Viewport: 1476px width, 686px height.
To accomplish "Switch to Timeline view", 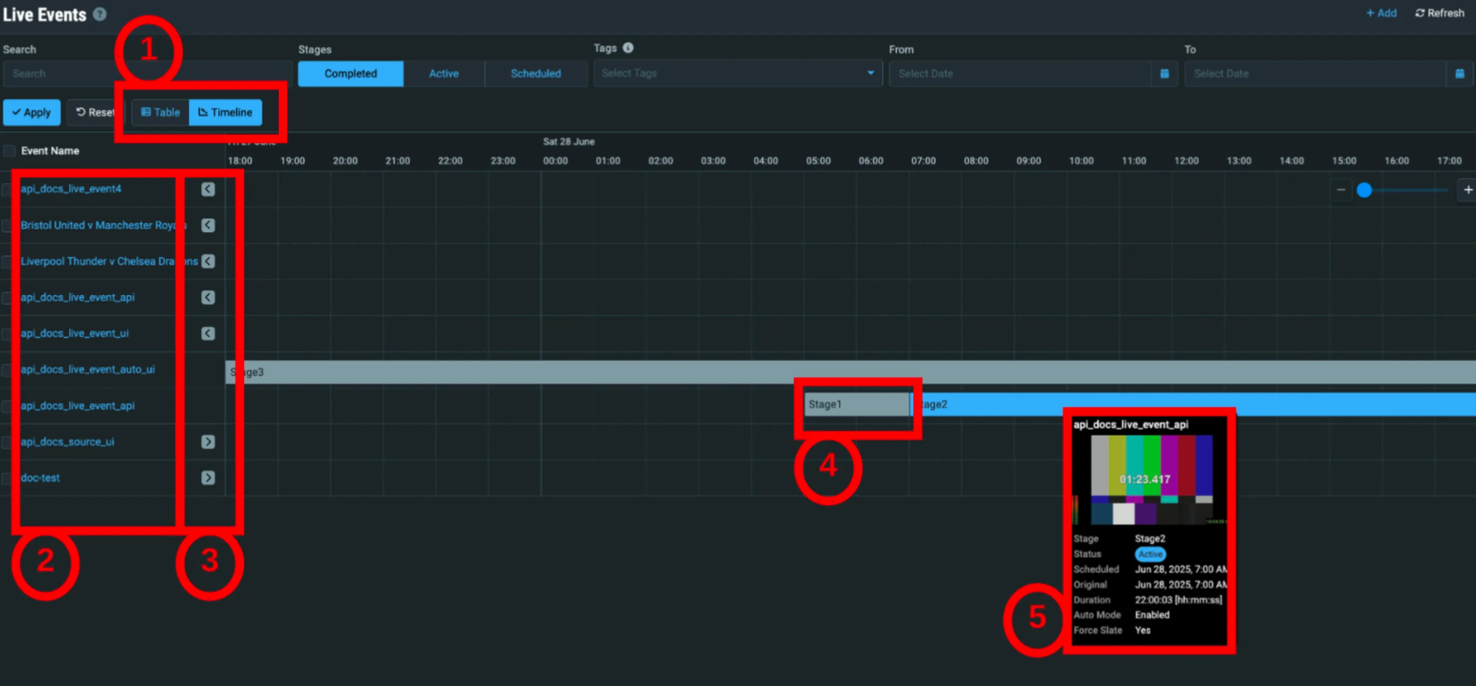I will (x=225, y=112).
